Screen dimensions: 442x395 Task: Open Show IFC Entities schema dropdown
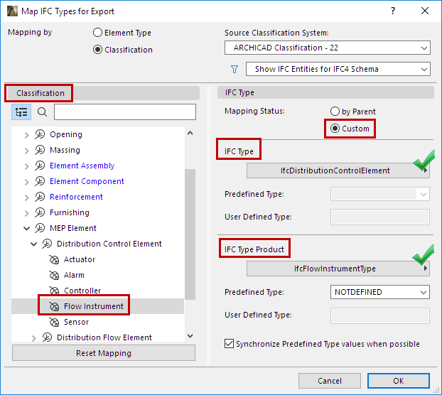(338, 69)
